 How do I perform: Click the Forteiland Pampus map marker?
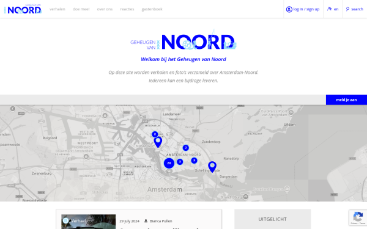[x=287, y=189]
